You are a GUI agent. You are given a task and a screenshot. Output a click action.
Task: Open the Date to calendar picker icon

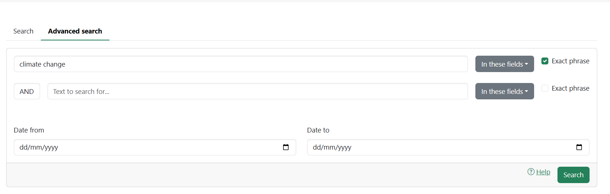point(579,147)
